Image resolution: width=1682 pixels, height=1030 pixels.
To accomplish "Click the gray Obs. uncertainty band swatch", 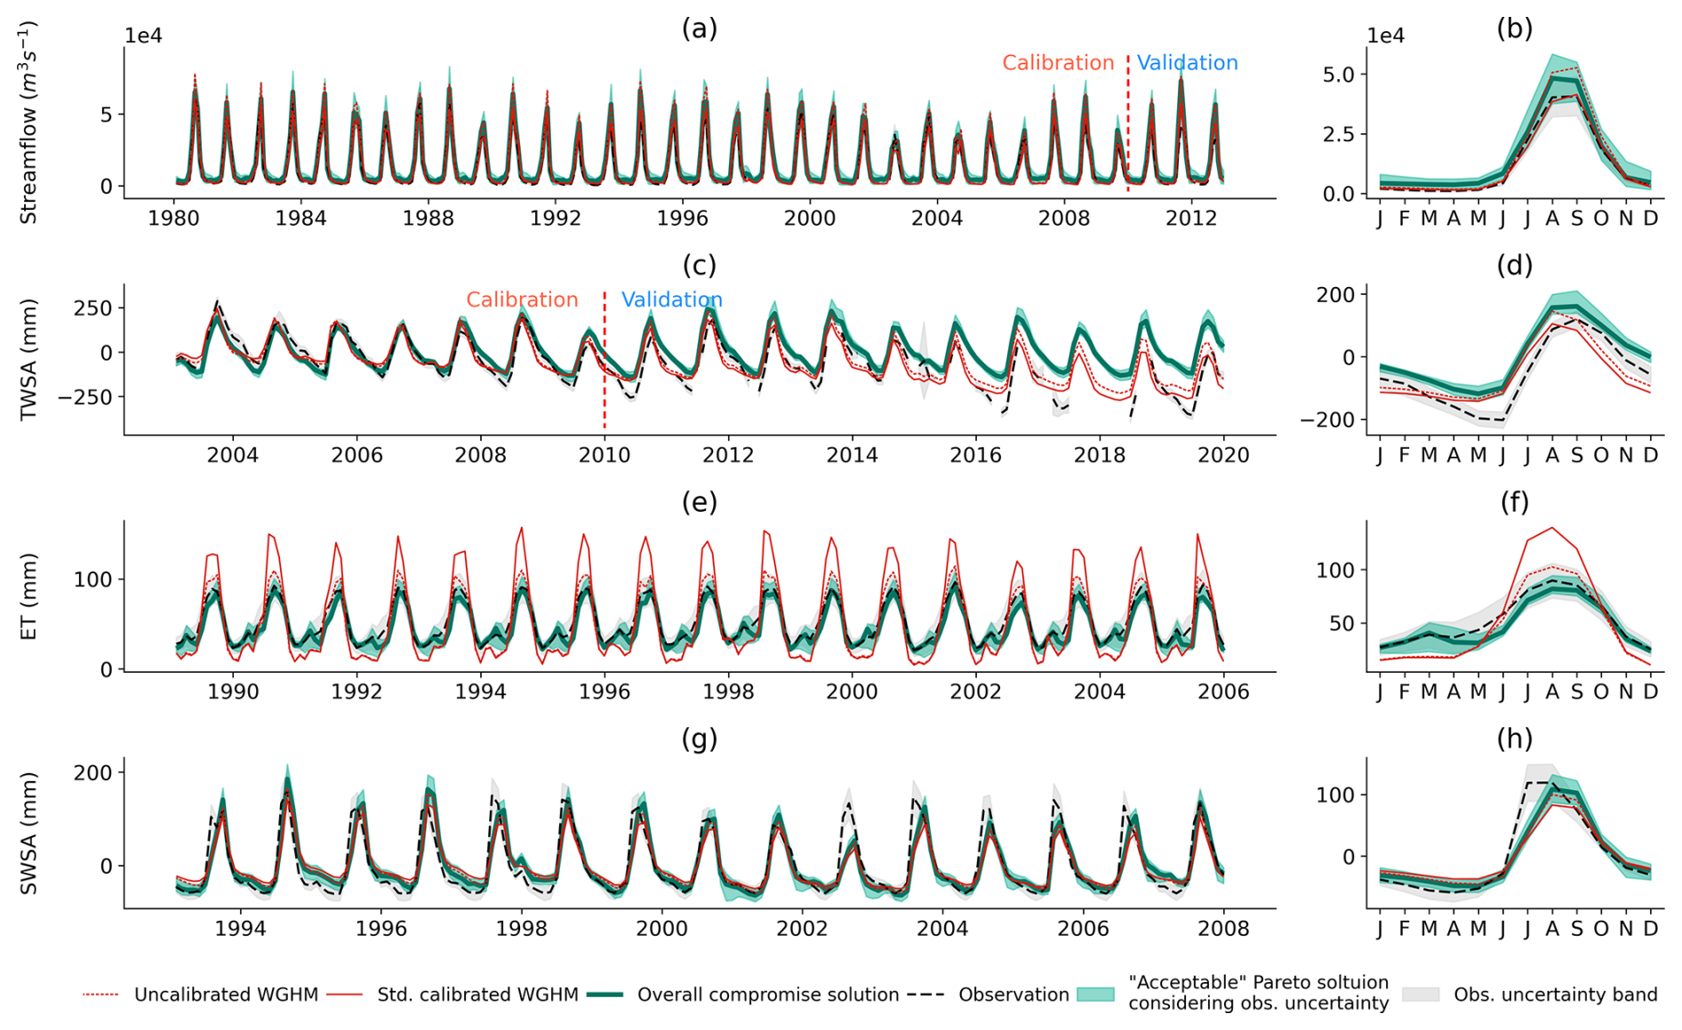I will click(1421, 994).
